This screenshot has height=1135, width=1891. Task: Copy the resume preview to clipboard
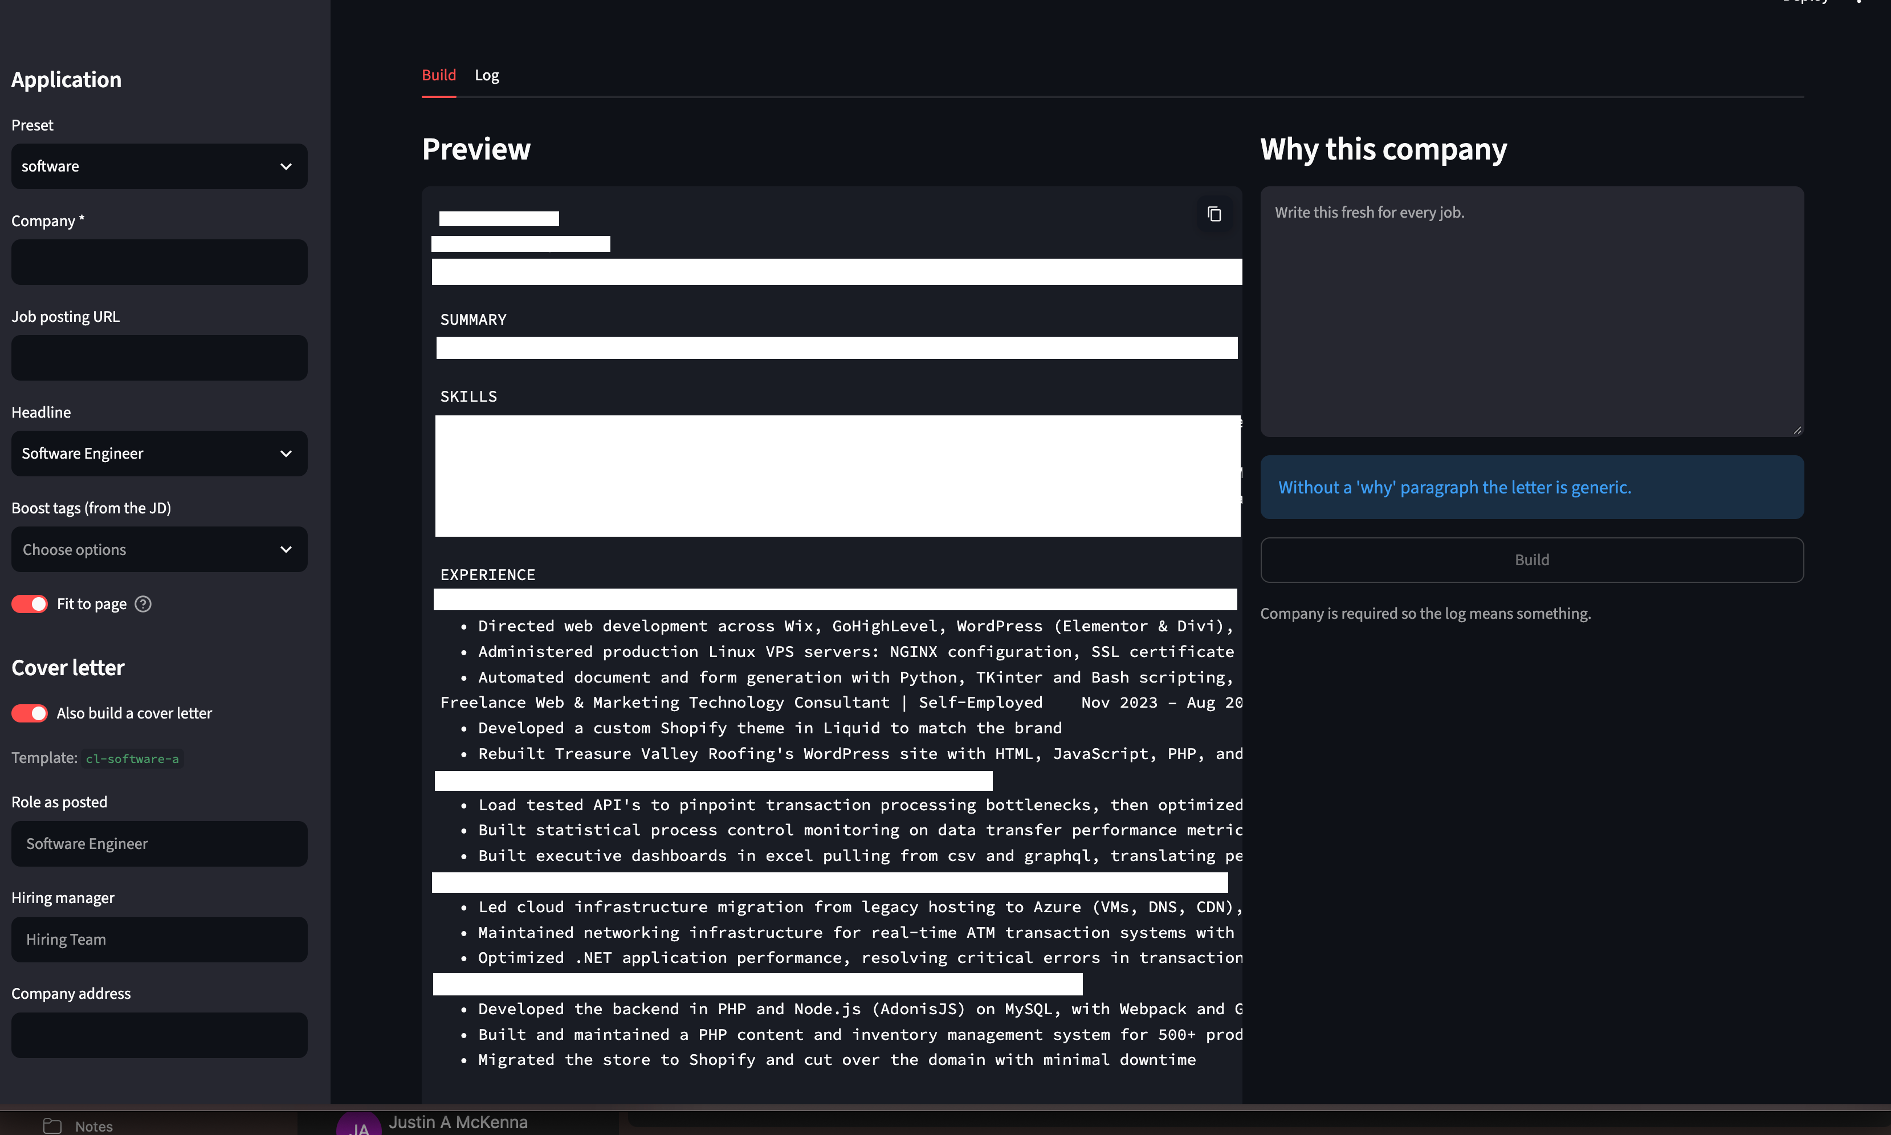(x=1214, y=214)
